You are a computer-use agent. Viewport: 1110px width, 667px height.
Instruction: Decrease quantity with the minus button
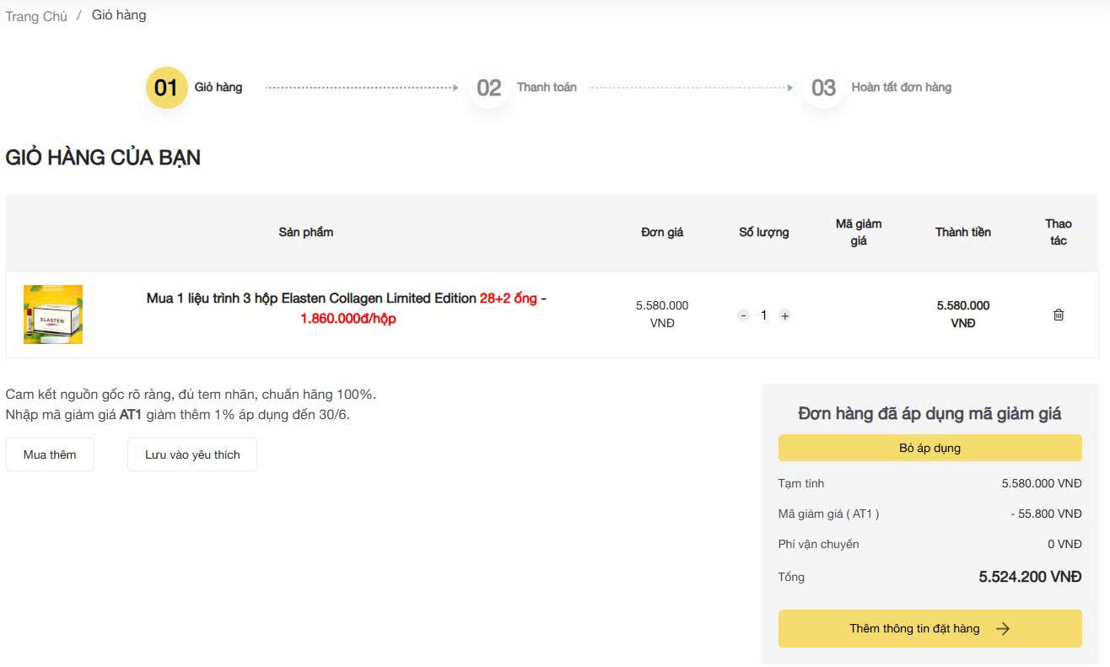pyautogui.click(x=743, y=315)
